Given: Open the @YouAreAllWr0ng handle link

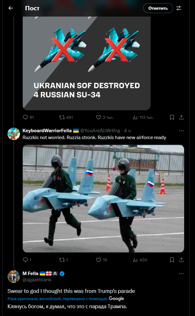Looking at the screenshot, I should tap(100, 131).
